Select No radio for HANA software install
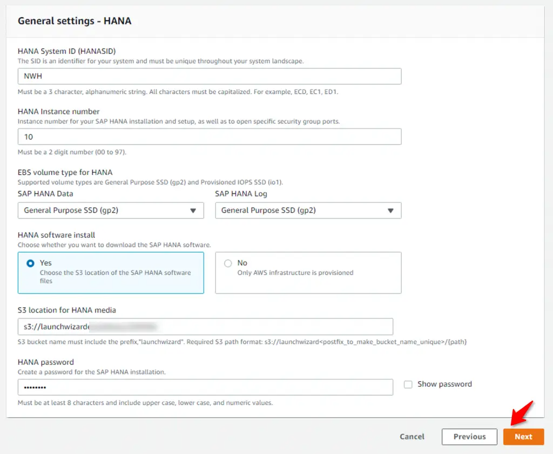 tap(228, 263)
